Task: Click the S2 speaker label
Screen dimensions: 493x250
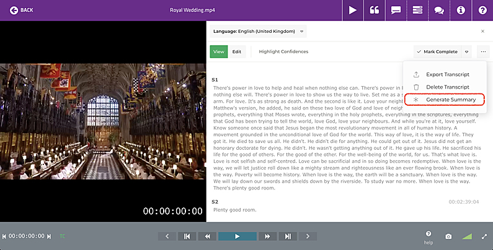Action: (x=215, y=202)
